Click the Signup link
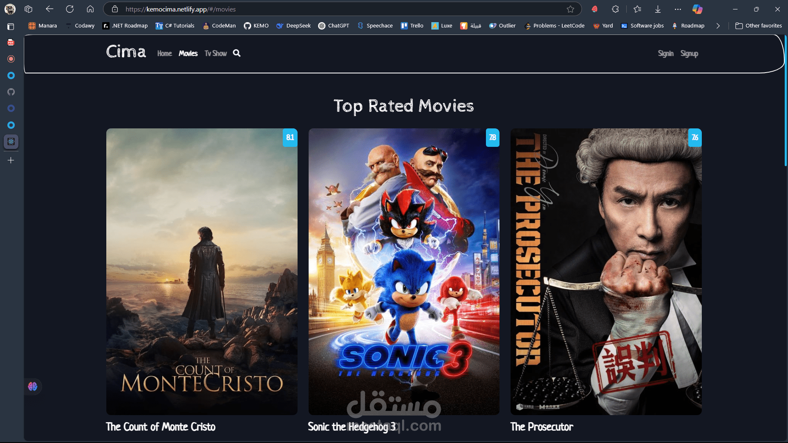Screen dimensions: 788x443 click(x=689, y=53)
